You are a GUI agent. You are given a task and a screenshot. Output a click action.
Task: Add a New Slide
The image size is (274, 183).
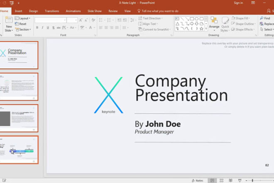tap(9, 25)
